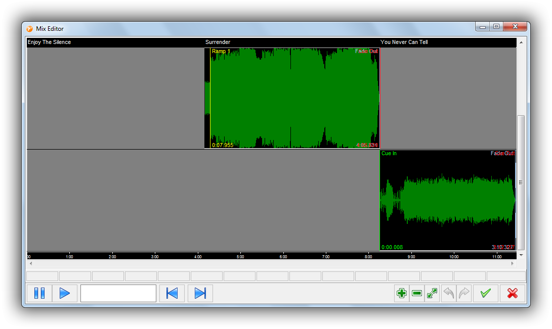Click the 1:00 mark on the timeline ruler

click(69, 257)
